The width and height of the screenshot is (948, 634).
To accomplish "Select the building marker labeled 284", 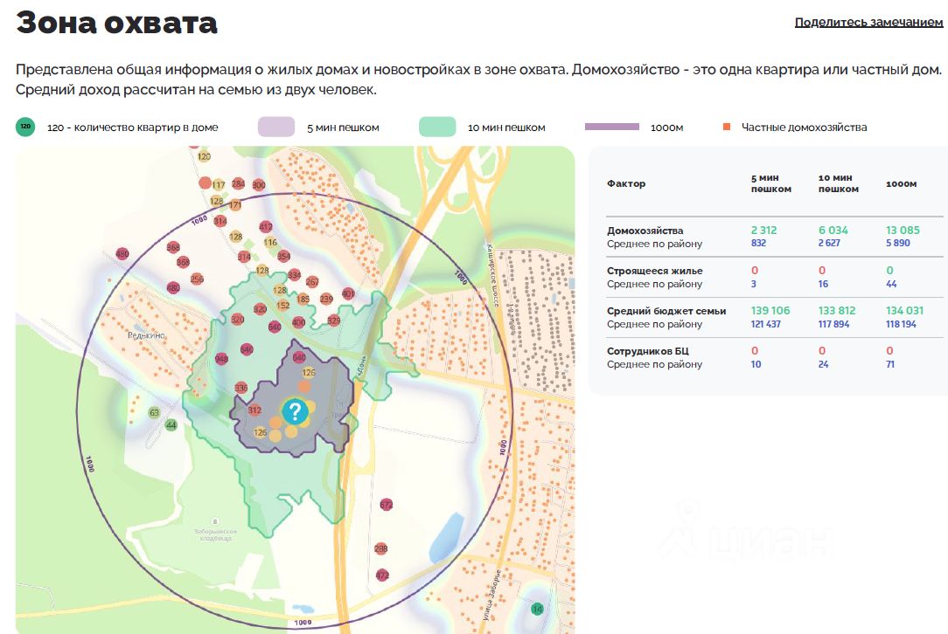I will [238, 183].
